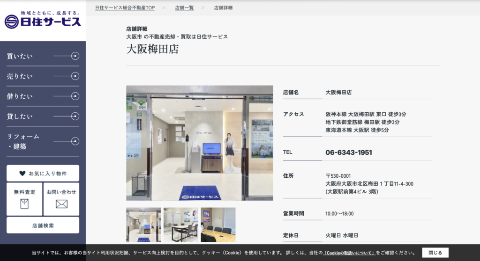
Task: Open the Cookieの取扱いについて link
Action: (x=349, y=253)
